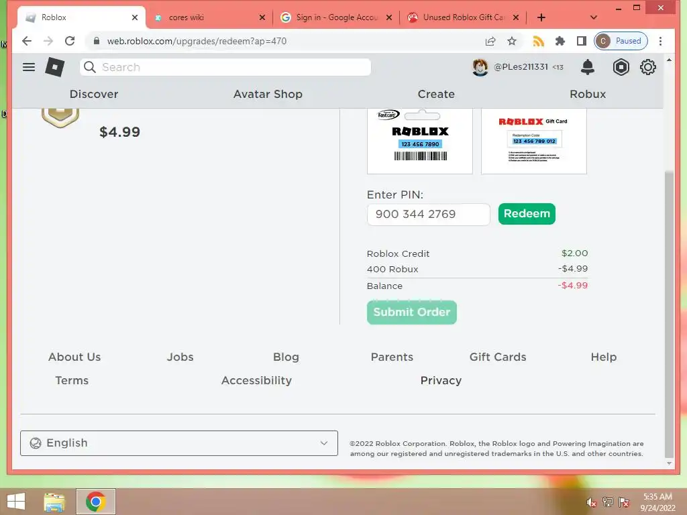Click the Chrome taskbar icon

point(95,502)
